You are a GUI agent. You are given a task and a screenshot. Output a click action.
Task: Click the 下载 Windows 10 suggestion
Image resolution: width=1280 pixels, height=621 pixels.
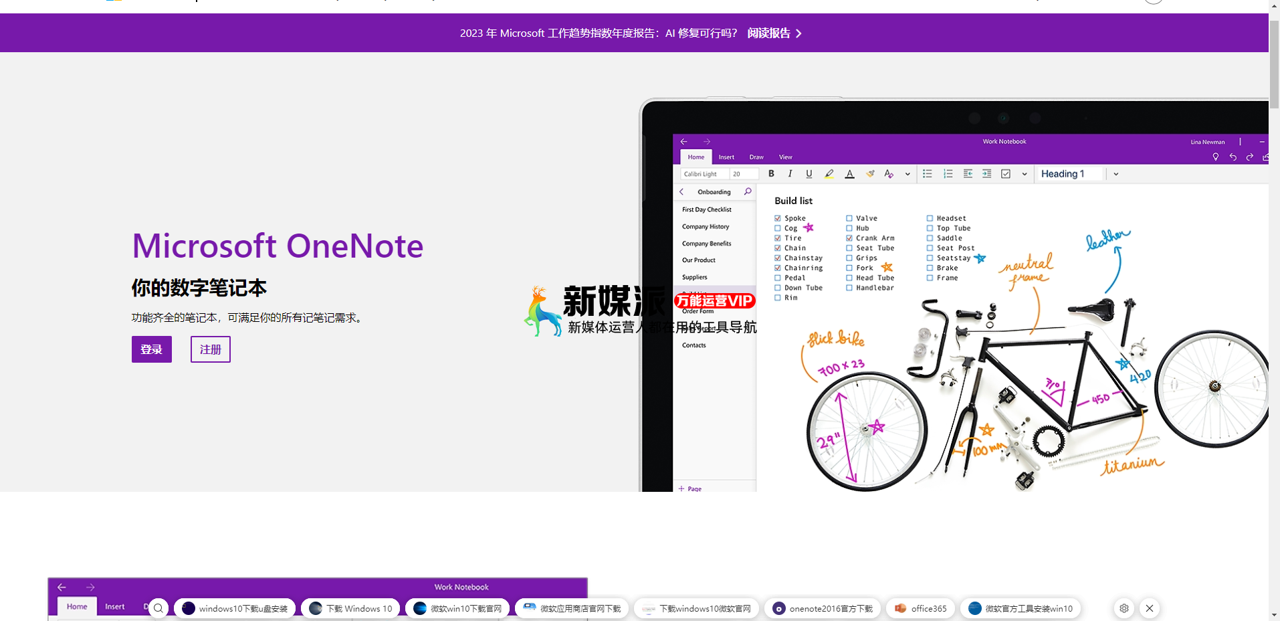pos(350,608)
